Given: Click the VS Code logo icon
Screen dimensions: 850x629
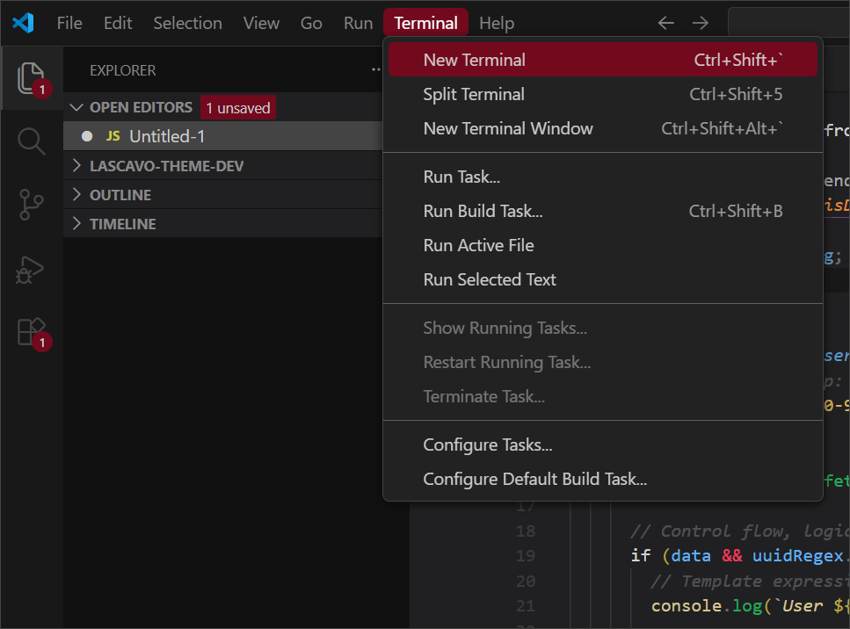Looking at the screenshot, I should 23,23.
